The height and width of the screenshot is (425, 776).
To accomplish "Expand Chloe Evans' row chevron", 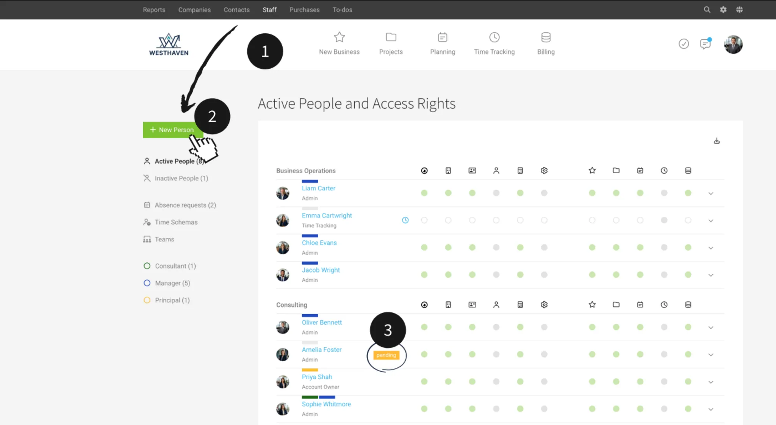I will click(711, 248).
